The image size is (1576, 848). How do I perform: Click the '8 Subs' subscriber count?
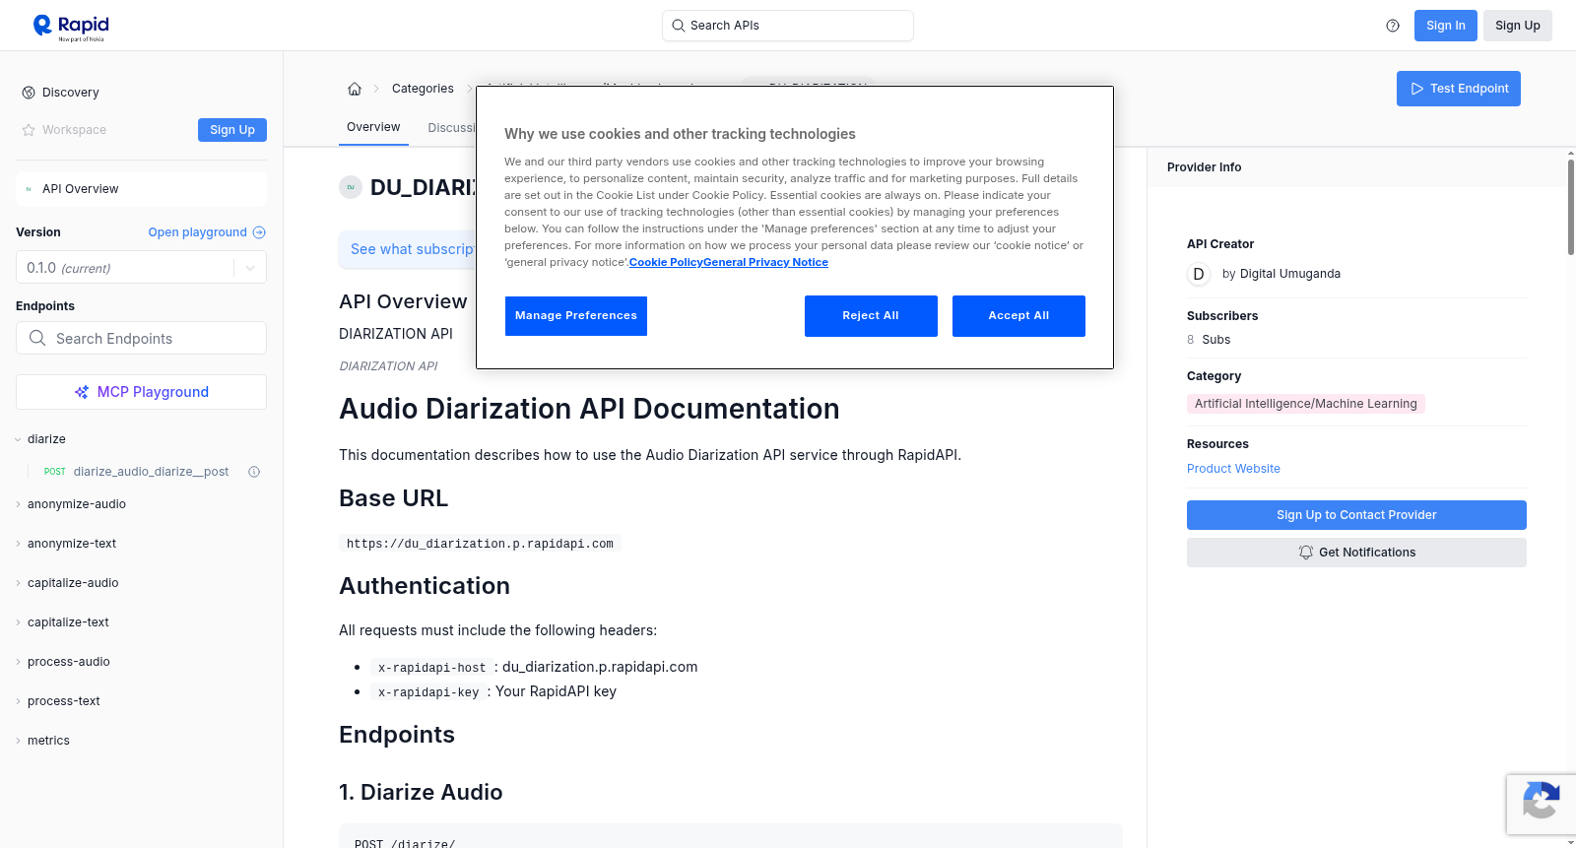tap(1209, 340)
